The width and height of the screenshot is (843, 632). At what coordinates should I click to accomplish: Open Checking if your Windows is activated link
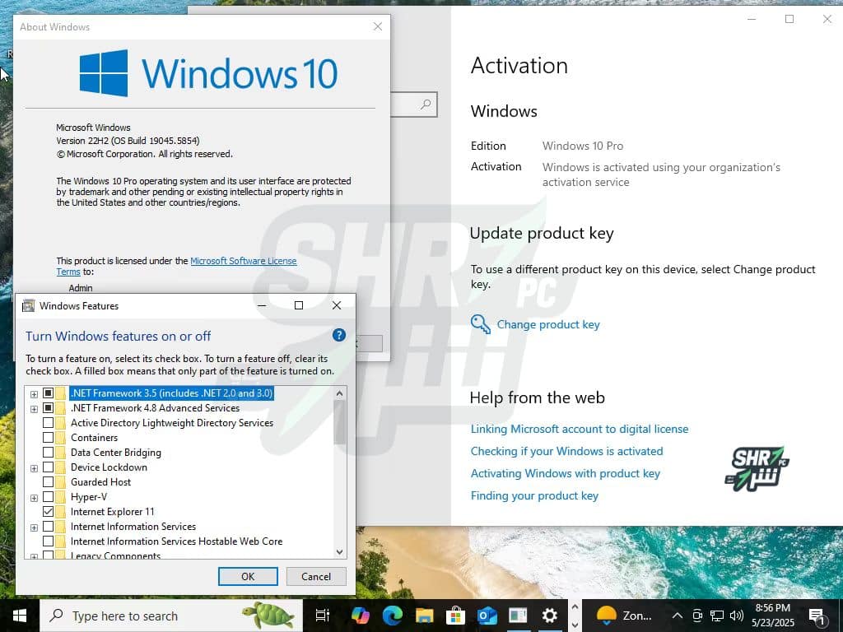566,451
